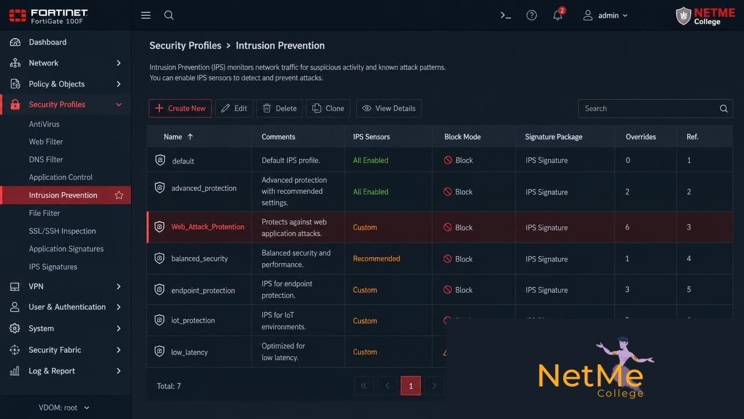
Task: Open the CLI console icon
Action: click(x=506, y=15)
